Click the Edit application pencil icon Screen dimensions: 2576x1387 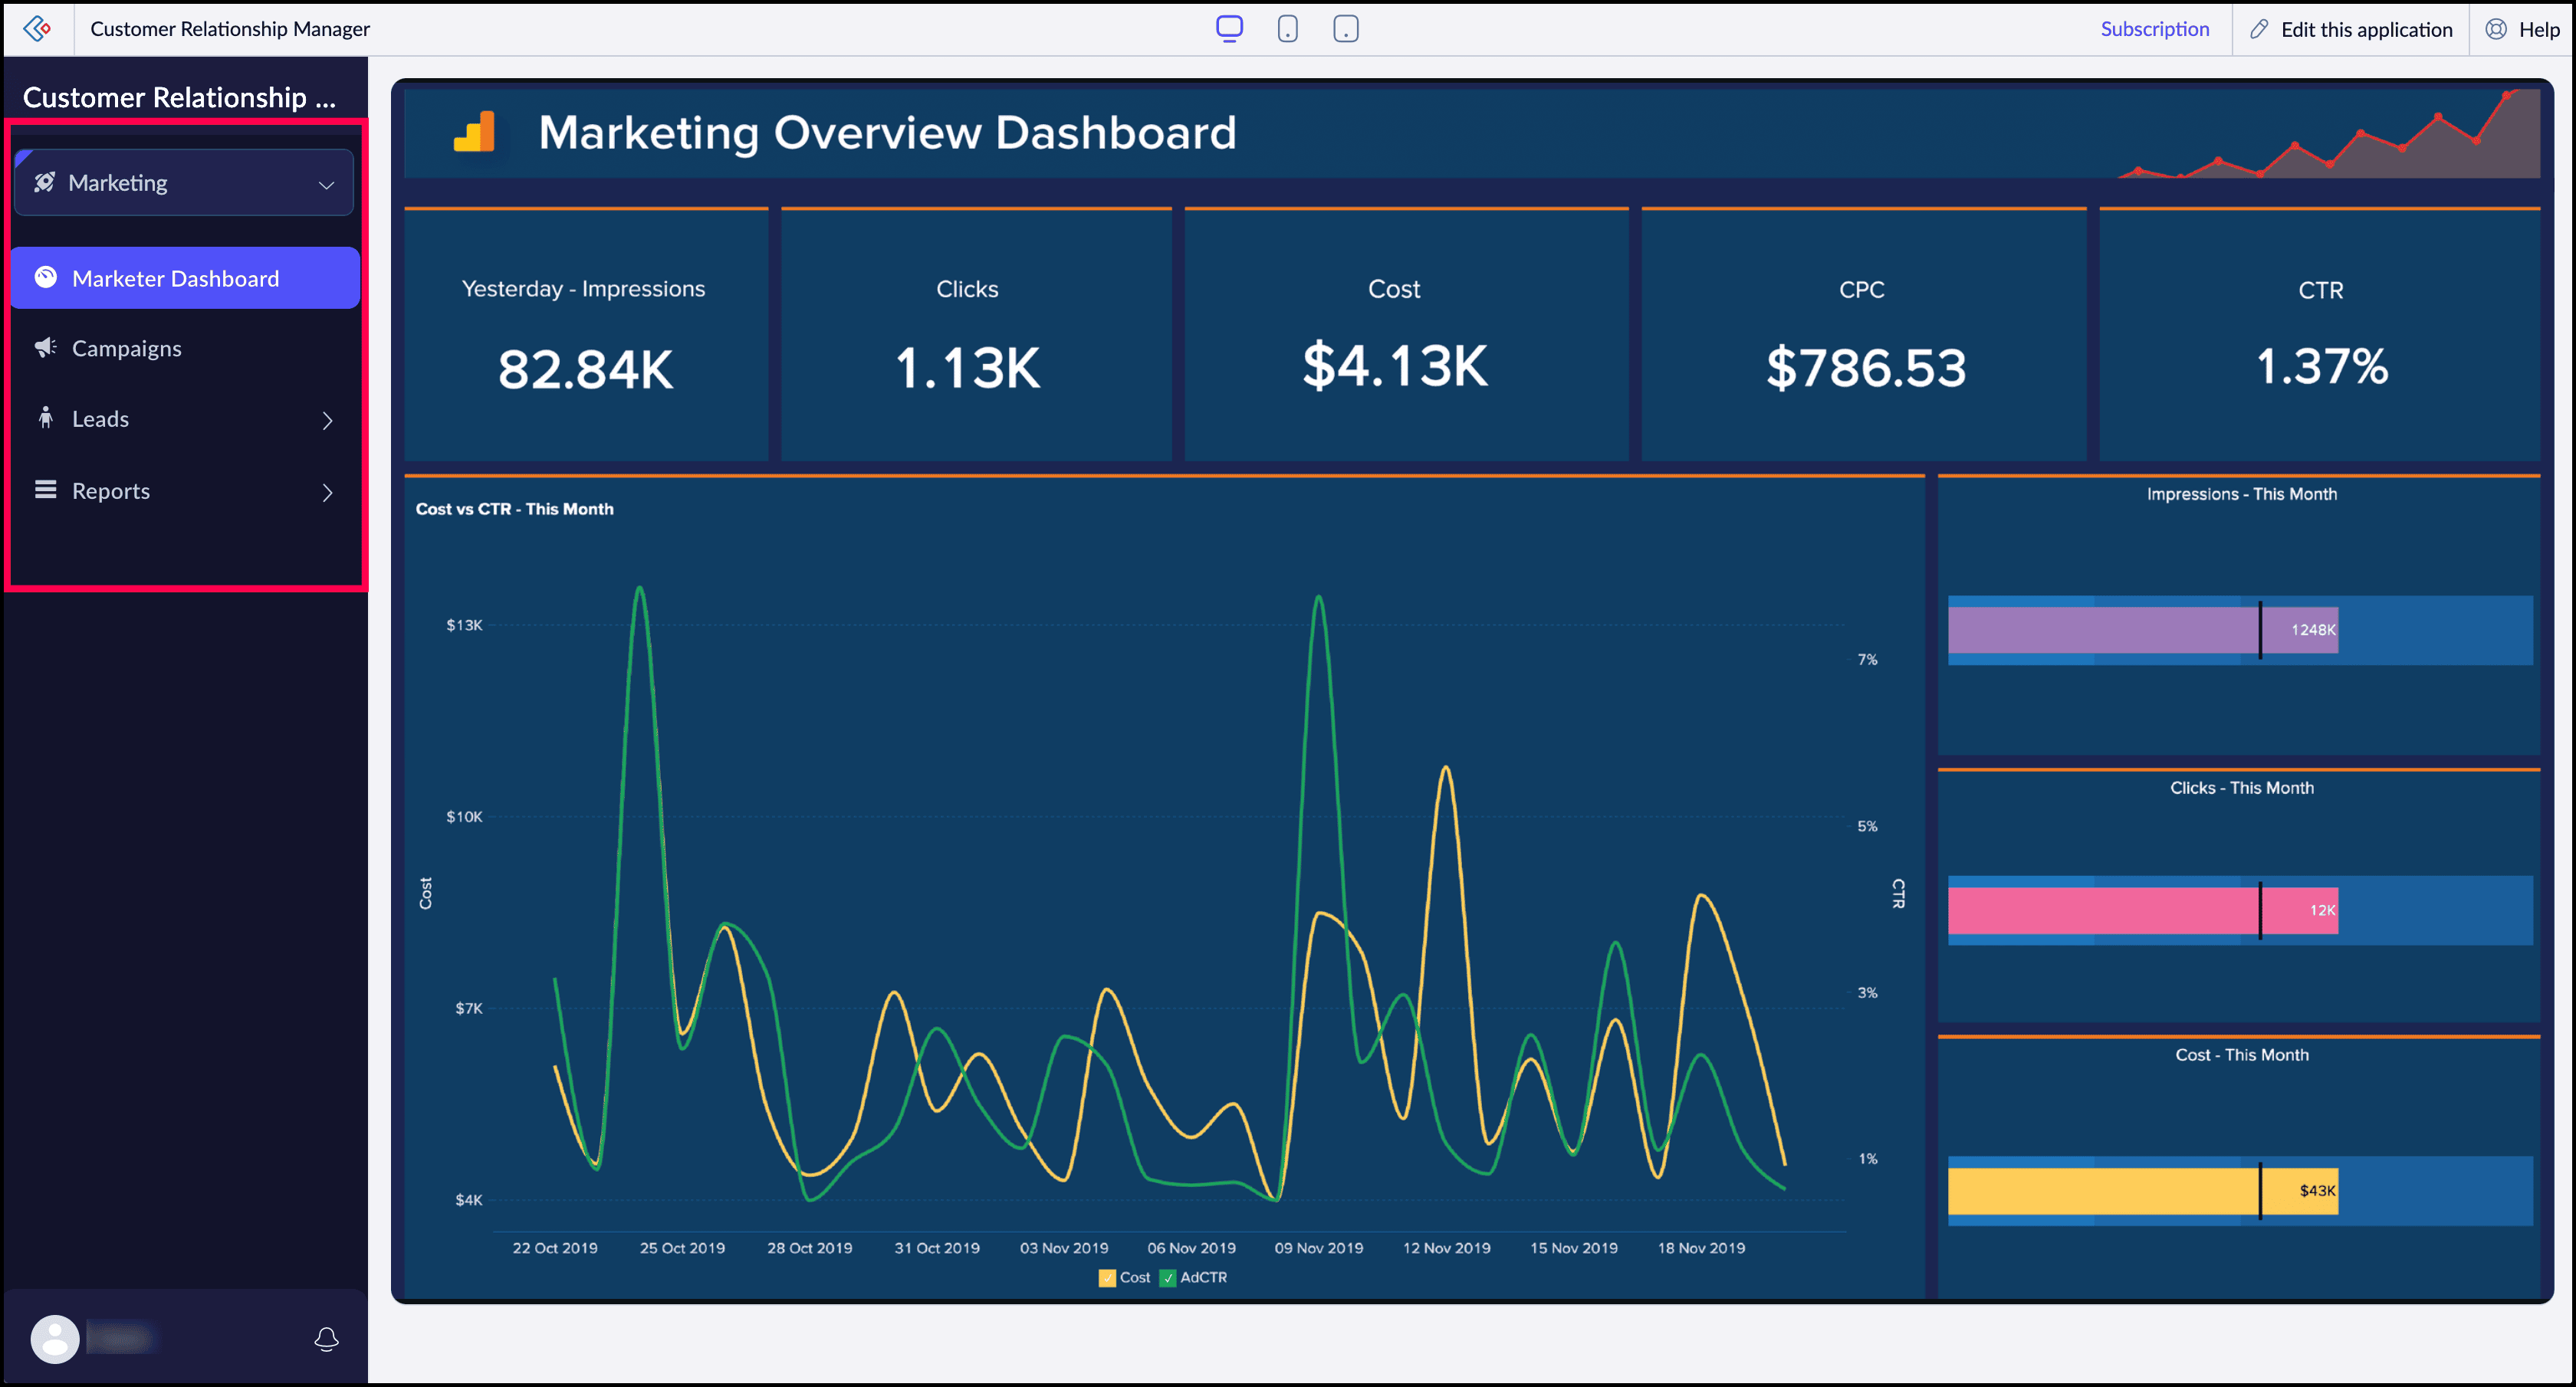(2259, 29)
